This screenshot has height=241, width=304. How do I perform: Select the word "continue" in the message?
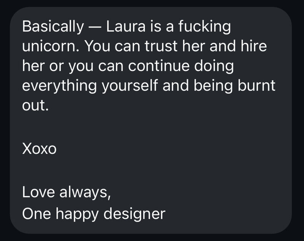pos(158,66)
